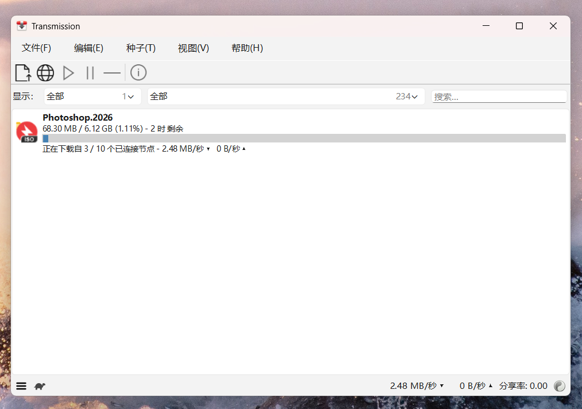Click the network status icon in status bar
Image resolution: width=582 pixels, height=409 pixels.
pyautogui.click(x=559, y=386)
